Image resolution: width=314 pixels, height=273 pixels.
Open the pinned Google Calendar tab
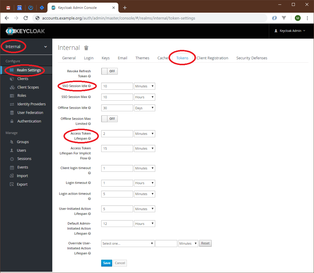click(19, 8)
